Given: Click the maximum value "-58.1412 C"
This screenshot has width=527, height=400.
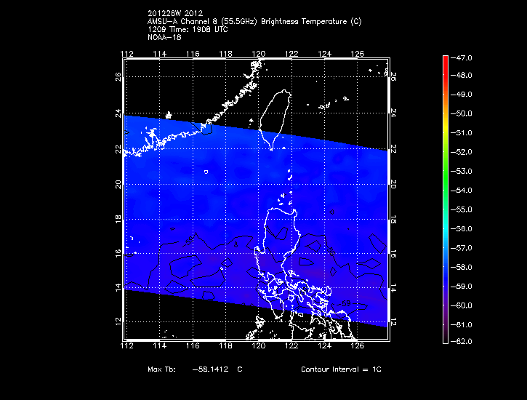Looking at the screenshot, I should (217, 369).
